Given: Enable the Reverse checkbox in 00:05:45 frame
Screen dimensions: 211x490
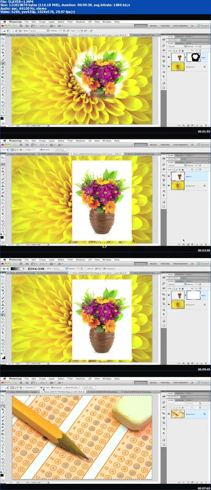Looking at the screenshot, I should [87, 268].
